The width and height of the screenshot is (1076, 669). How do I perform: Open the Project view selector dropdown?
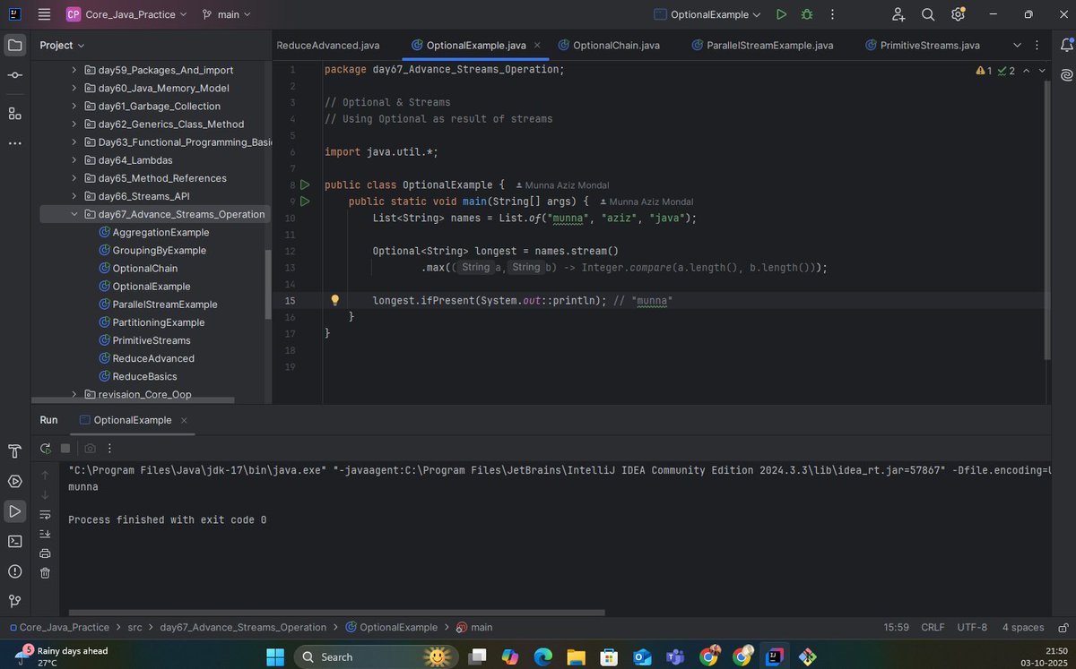coord(63,45)
